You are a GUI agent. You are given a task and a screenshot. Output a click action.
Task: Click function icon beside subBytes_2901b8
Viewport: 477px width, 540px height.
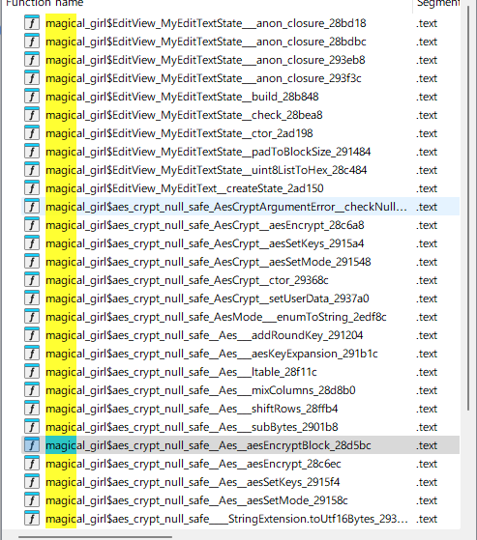32,427
